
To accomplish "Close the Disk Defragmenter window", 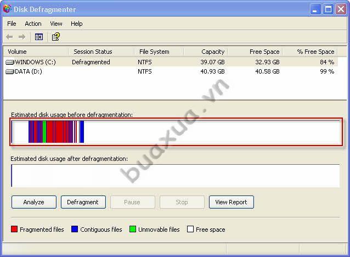I will pyautogui.click(x=341, y=9).
